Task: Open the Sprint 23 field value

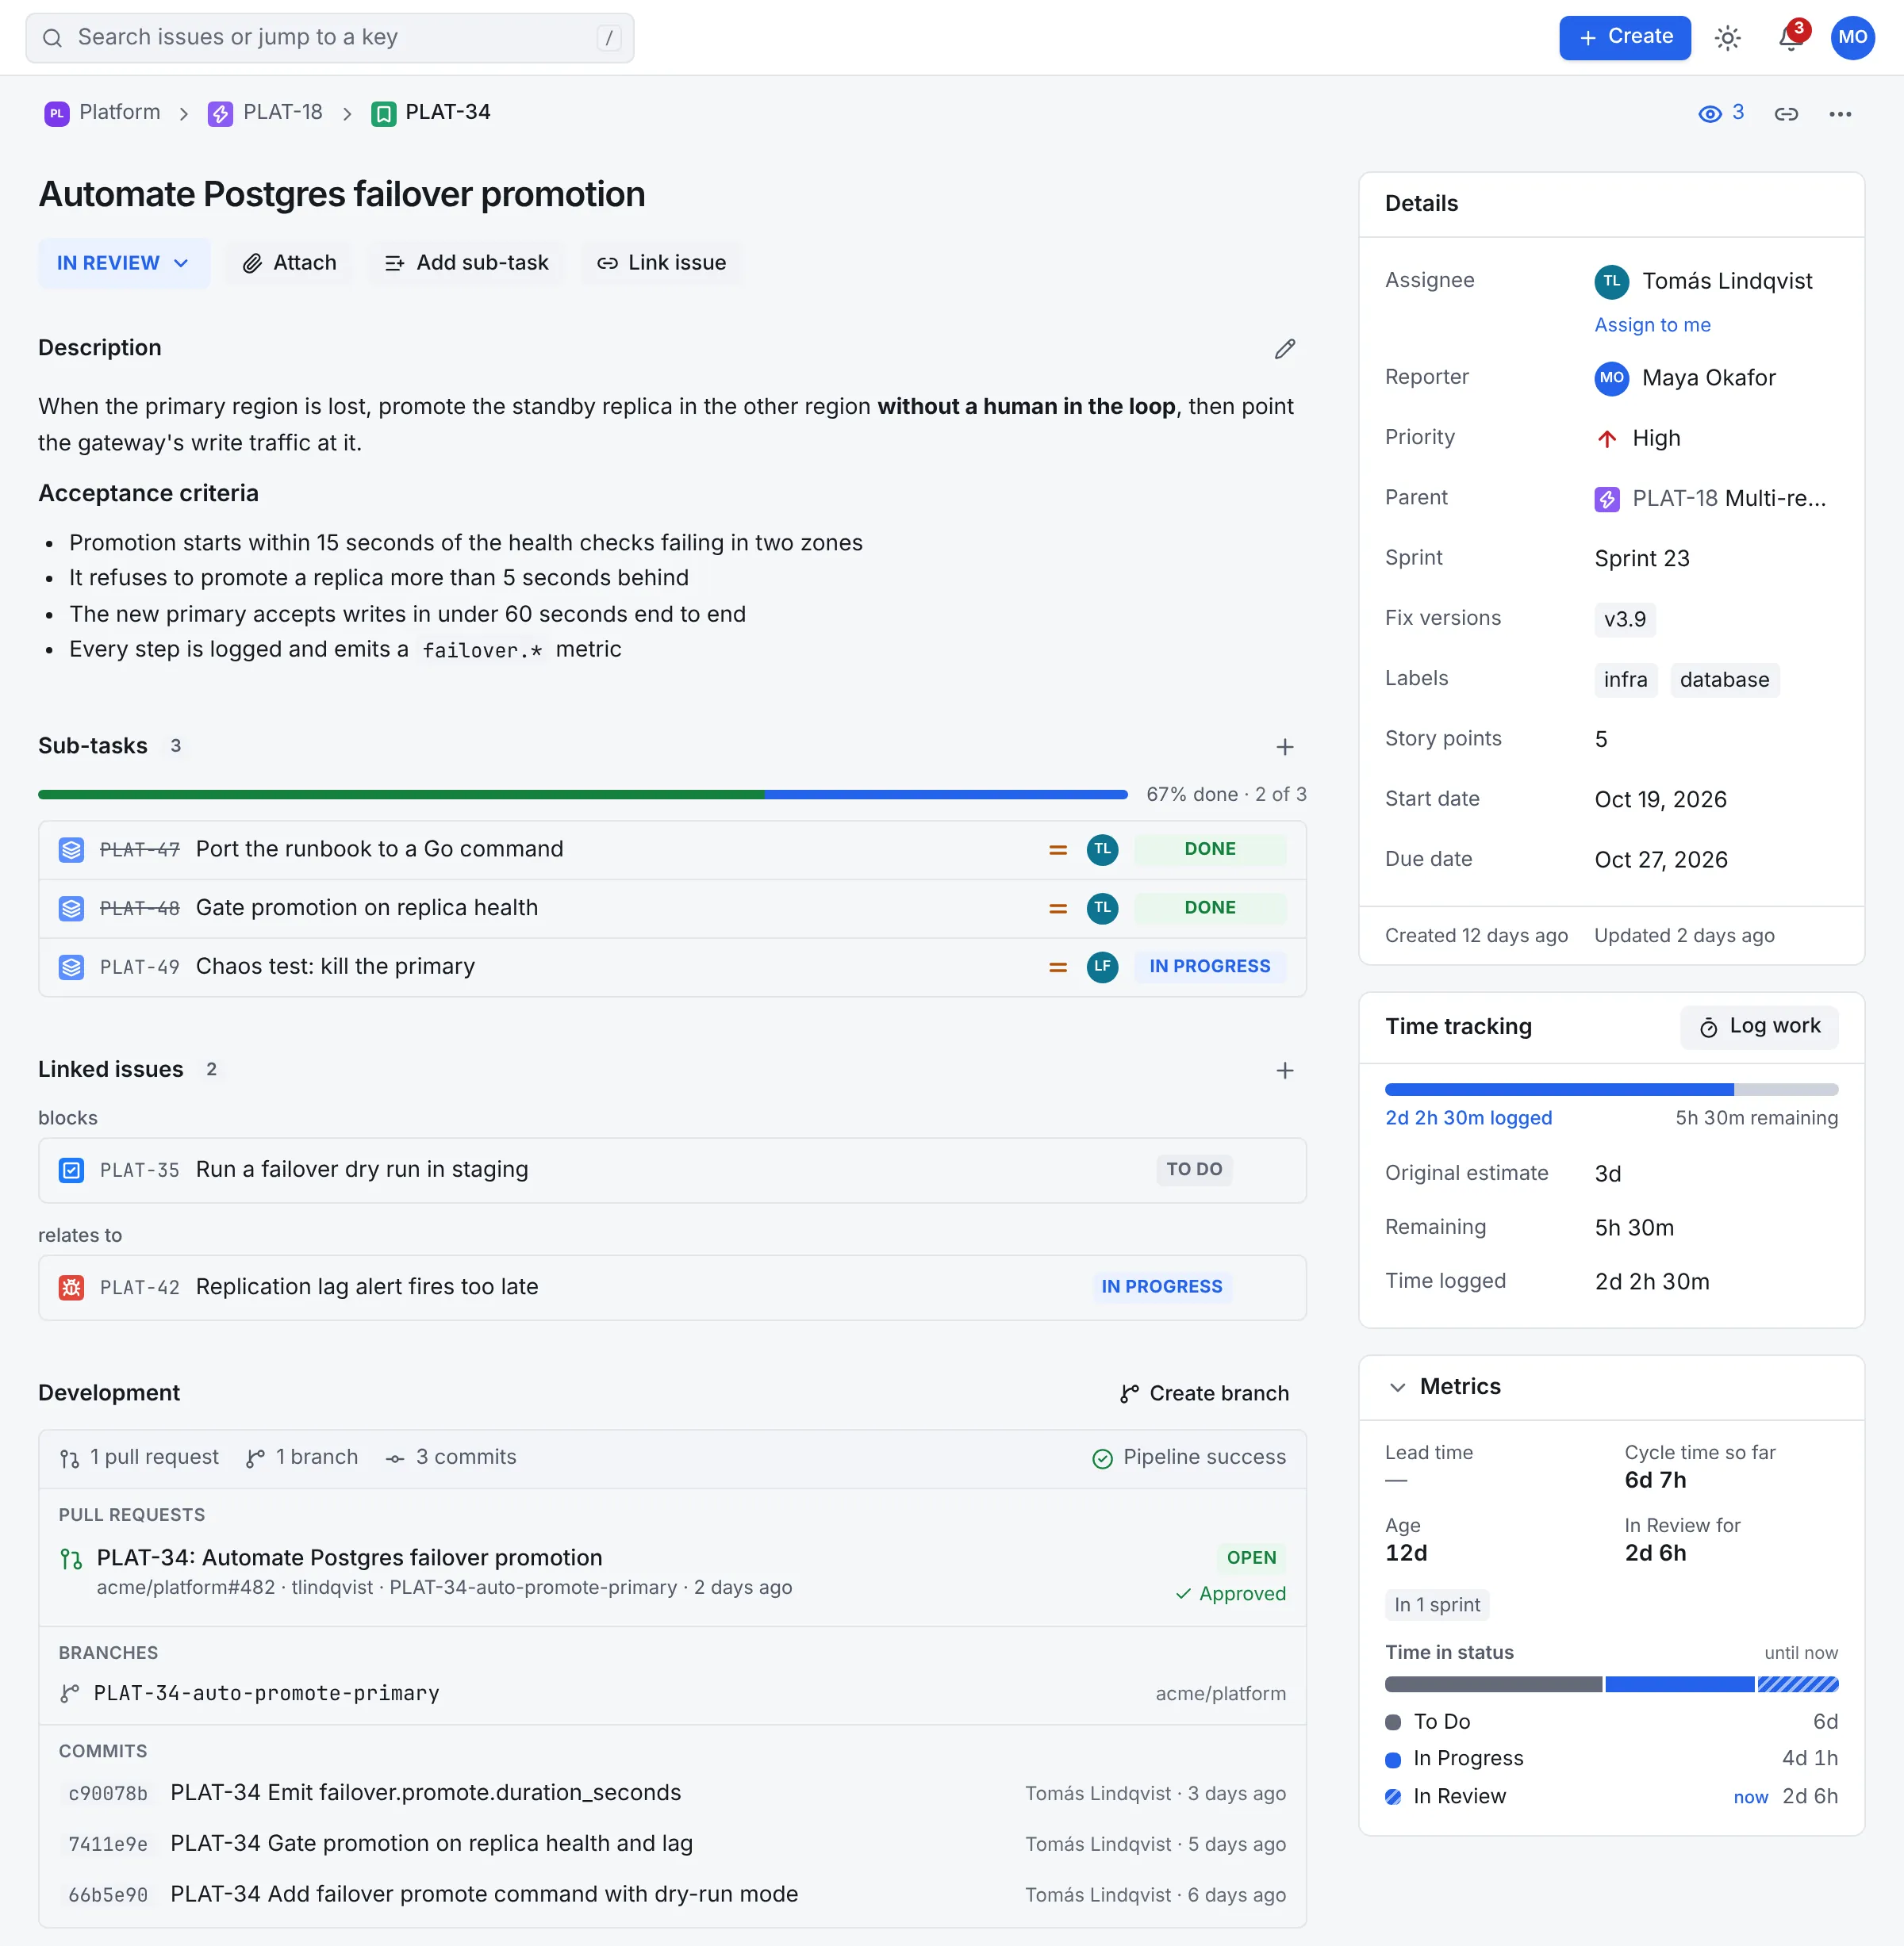Action: [x=1641, y=559]
